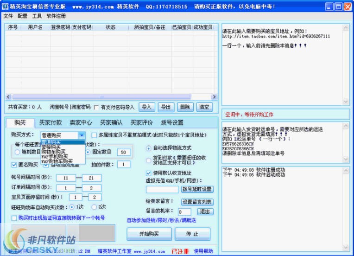Screen dimensions: 354x256
Task: Click the 导出 button
Action: pos(166,107)
